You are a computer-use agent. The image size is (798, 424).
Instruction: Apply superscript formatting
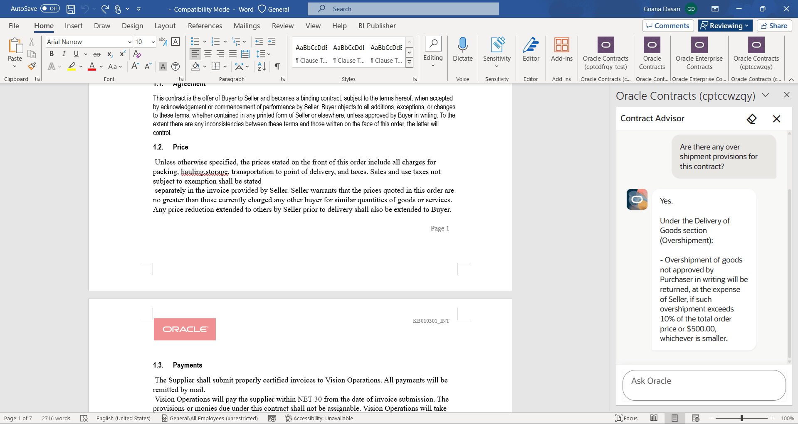tap(122, 54)
